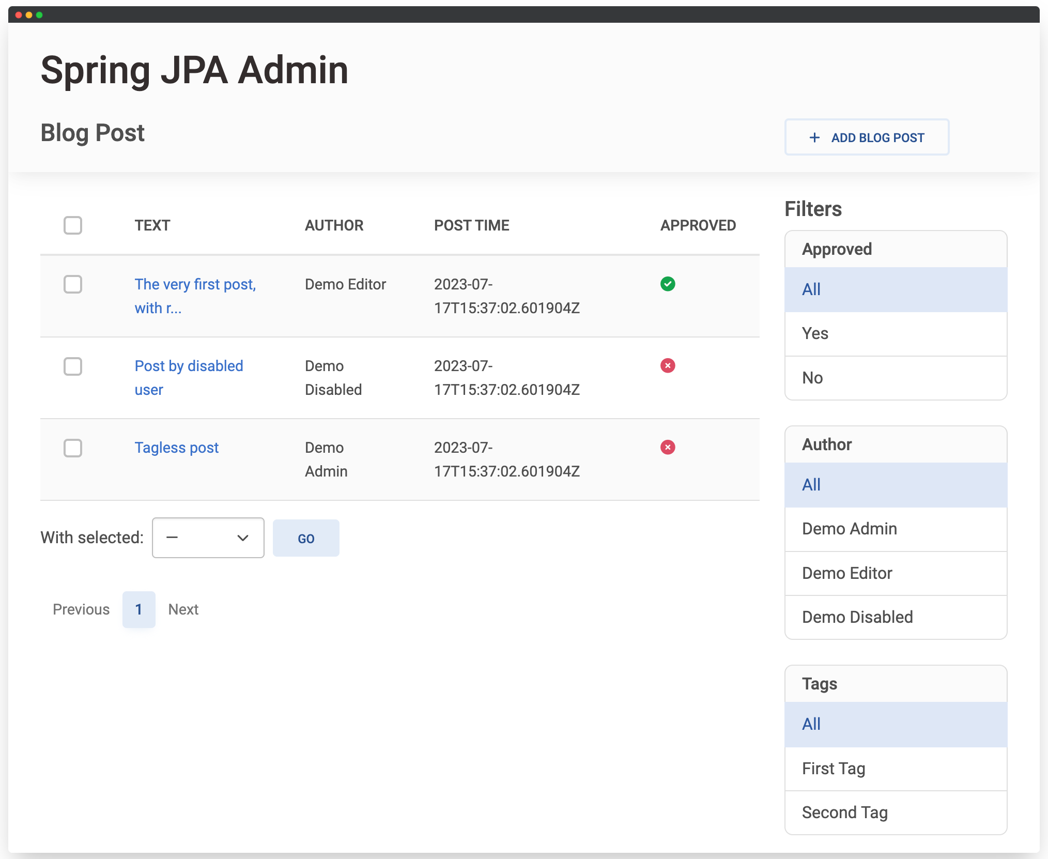This screenshot has height=859, width=1048.
Task: Go to Previous page
Action: (x=81, y=609)
